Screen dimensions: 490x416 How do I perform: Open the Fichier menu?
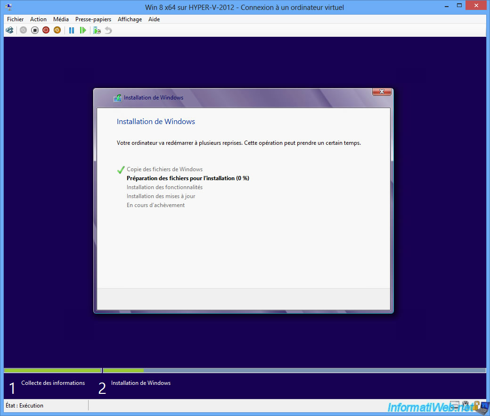coord(15,19)
